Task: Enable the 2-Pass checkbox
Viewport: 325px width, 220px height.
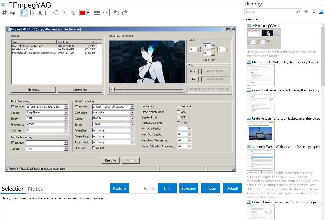Action: (94, 148)
